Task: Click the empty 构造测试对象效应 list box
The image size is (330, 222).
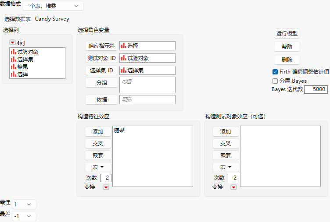Action: [280, 156]
